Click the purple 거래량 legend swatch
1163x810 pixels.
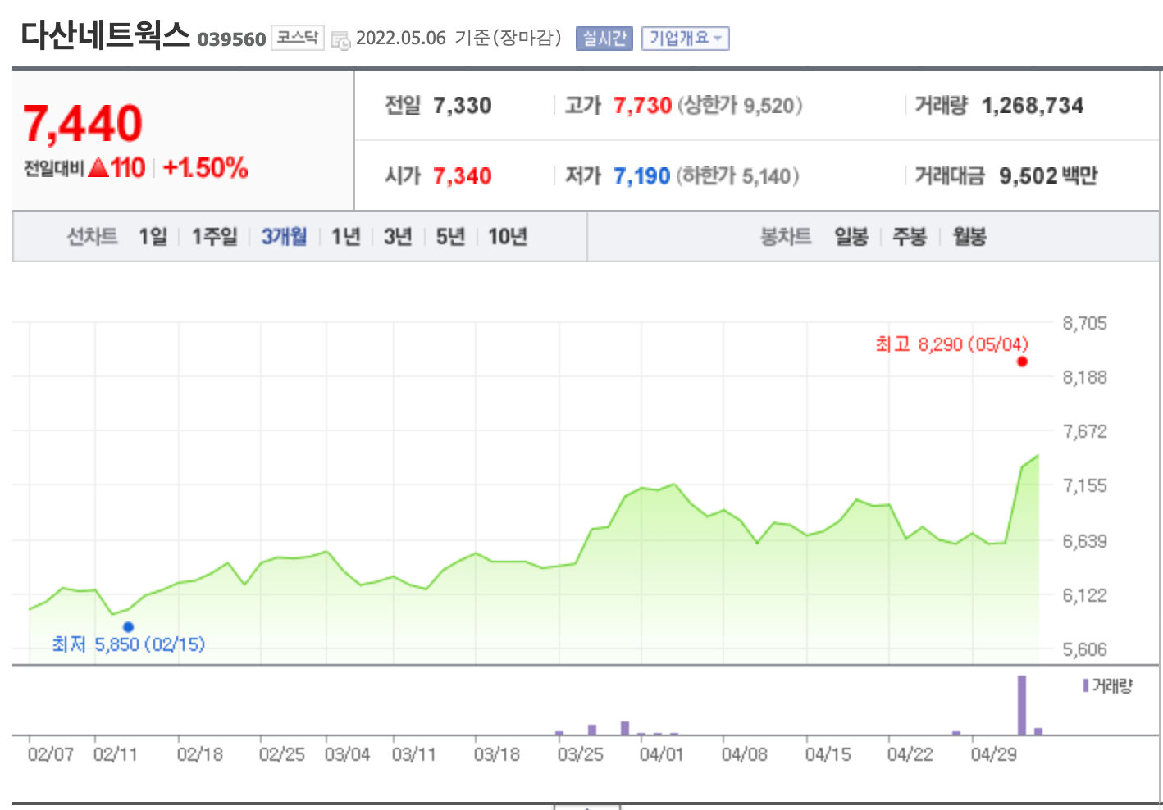point(1086,685)
